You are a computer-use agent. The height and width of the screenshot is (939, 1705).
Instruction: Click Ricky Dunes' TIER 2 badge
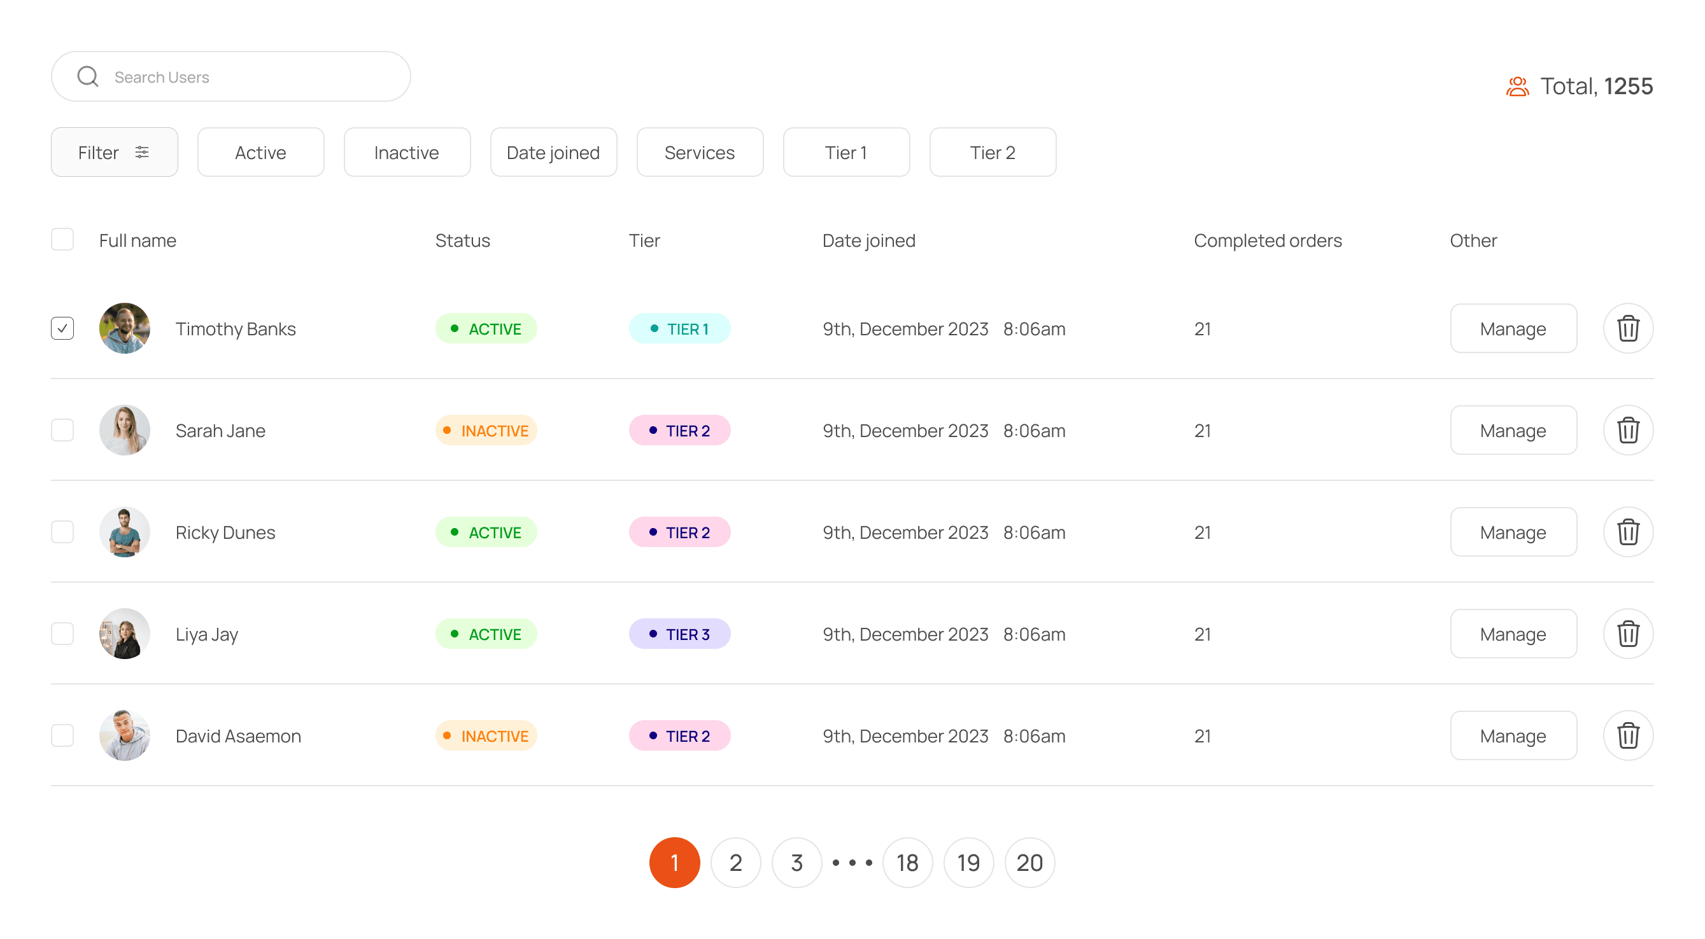[679, 532]
